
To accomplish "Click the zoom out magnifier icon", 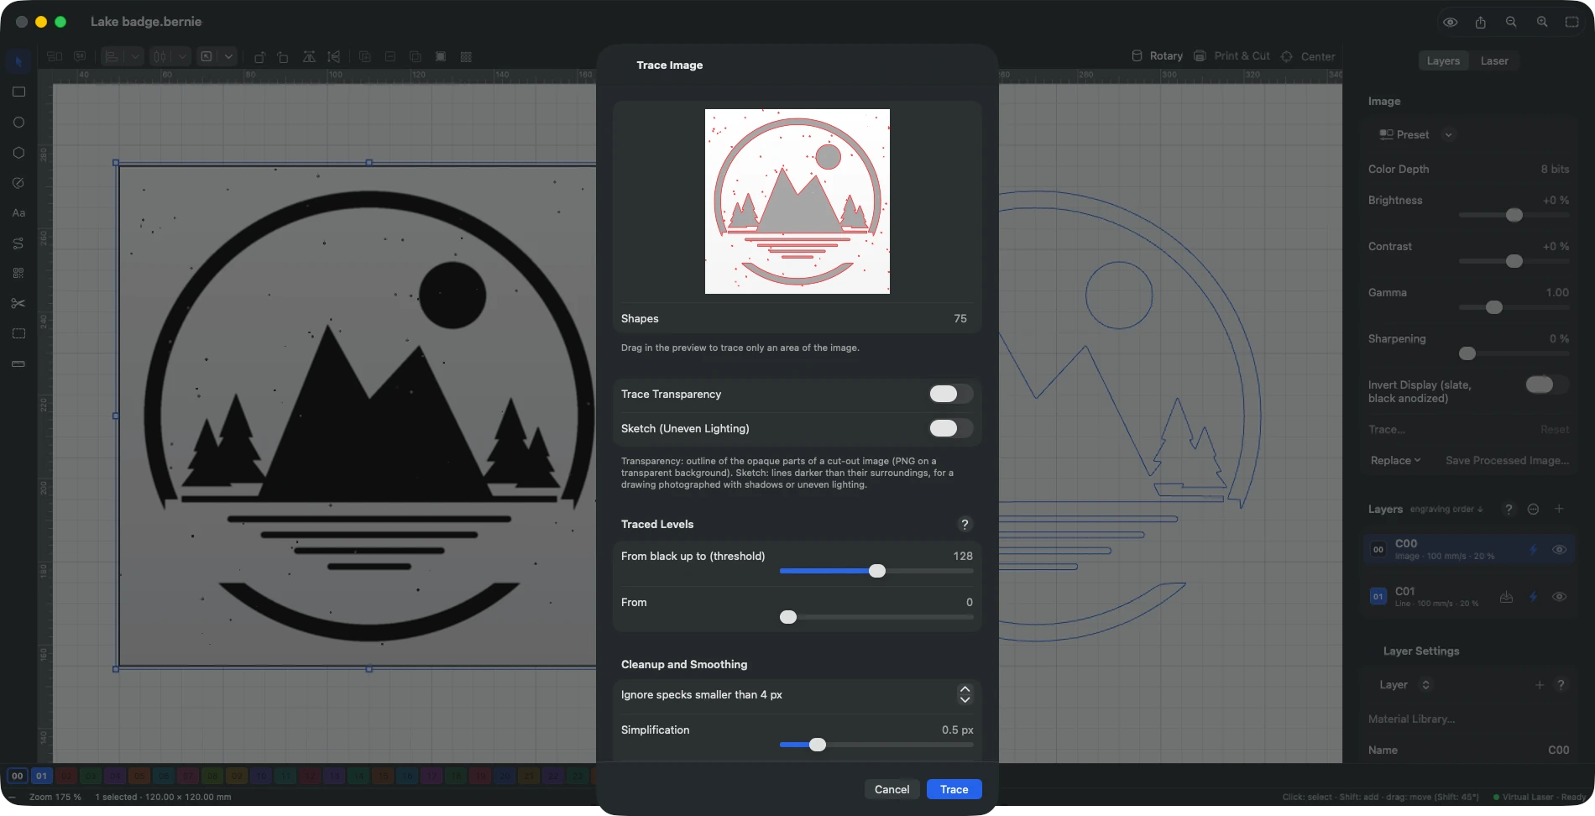I will (1511, 22).
